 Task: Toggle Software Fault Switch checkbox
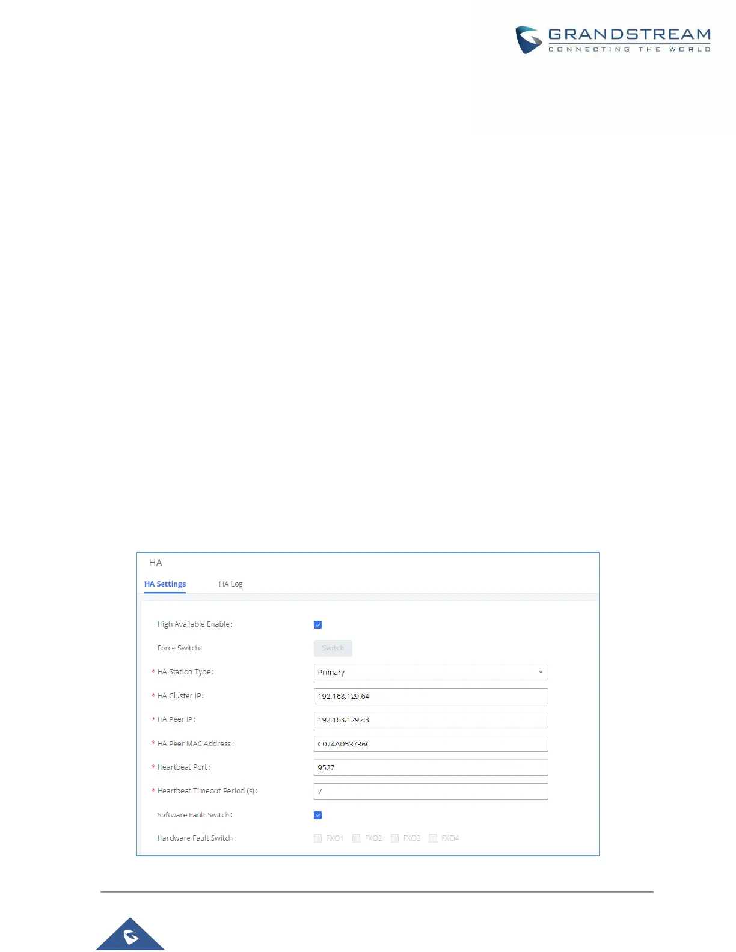pyautogui.click(x=318, y=816)
